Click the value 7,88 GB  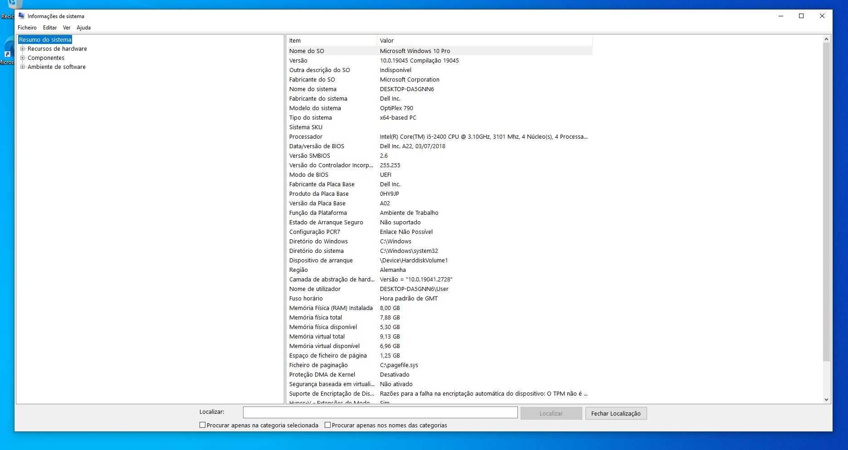(x=390, y=318)
